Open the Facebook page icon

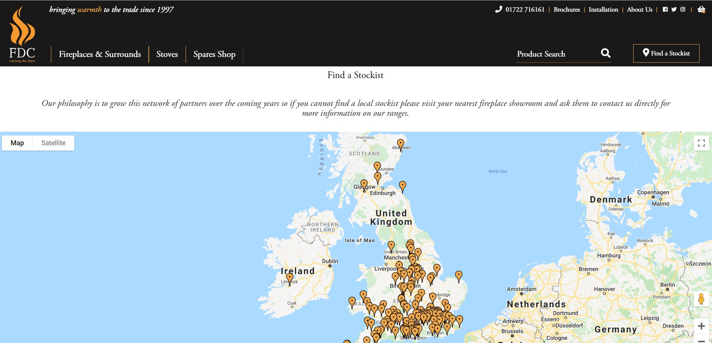click(x=666, y=9)
